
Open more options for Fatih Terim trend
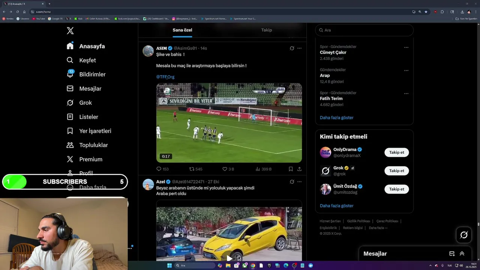coord(406,93)
